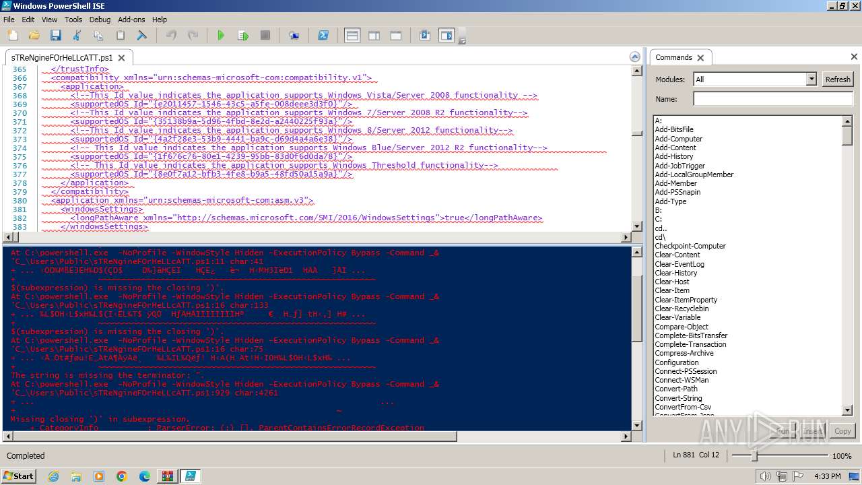Image resolution: width=862 pixels, height=485 pixels.
Task: Run the script with the green play icon
Action: tap(221, 35)
